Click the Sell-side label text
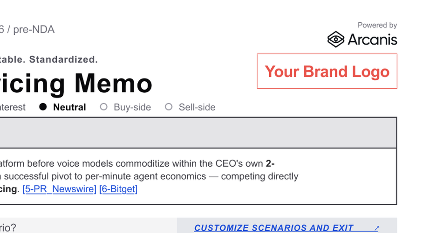 coord(197,107)
